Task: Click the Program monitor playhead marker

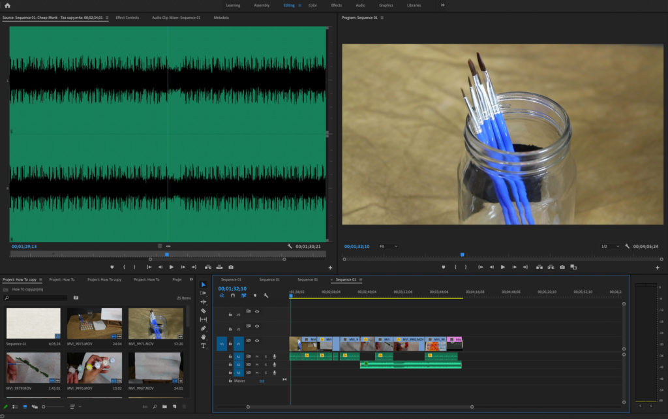Action: point(463,255)
